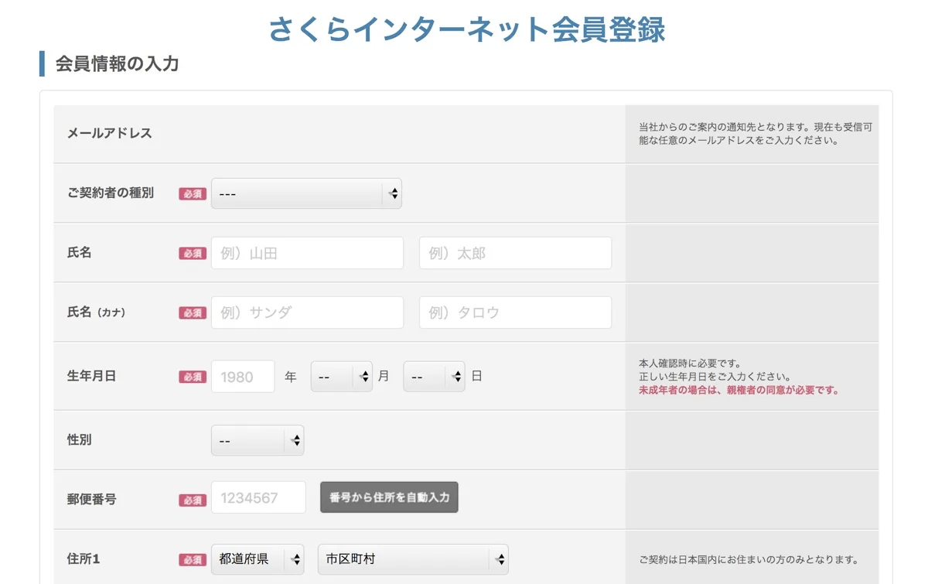Click the 必須 badge beside 郵便番号

(x=193, y=500)
